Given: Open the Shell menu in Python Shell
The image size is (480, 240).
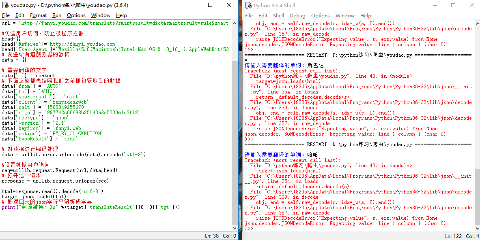Looking at the screenshot, I should [278, 16].
